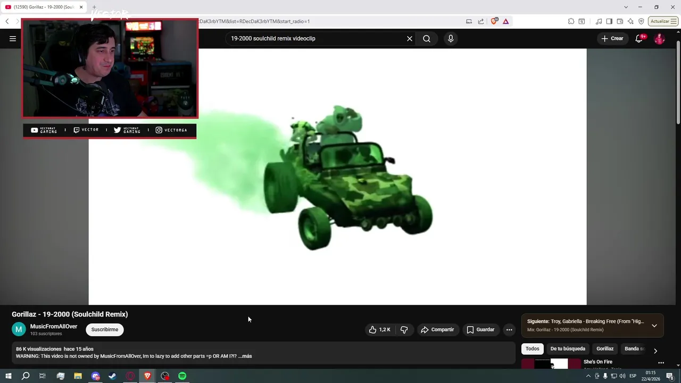Clear the YouTube search box text

(x=410, y=38)
